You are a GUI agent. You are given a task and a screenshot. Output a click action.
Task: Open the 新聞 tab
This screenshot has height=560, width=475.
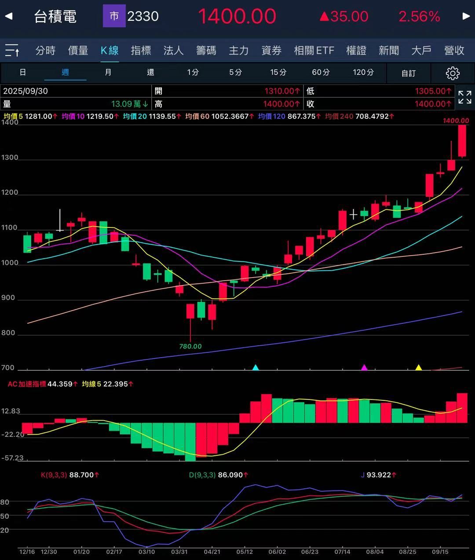389,51
